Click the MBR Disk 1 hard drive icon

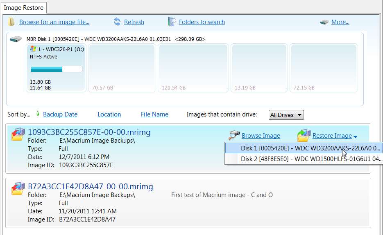tap(16, 39)
